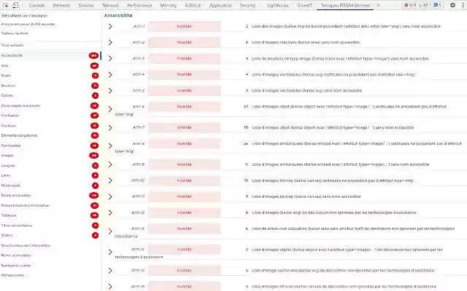Open the DevTools three-dot menu
Screen dimensions: 467x291
tap(463, 5)
